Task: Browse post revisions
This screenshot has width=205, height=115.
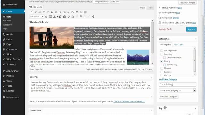Action: 176,18
